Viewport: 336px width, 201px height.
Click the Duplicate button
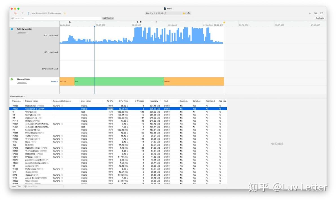pyautogui.click(x=319, y=18)
